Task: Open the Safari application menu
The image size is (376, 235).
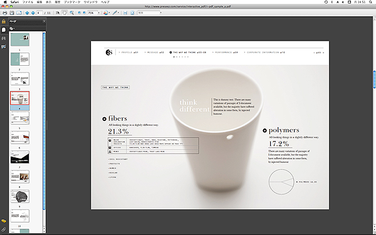Action: (14, 2)
